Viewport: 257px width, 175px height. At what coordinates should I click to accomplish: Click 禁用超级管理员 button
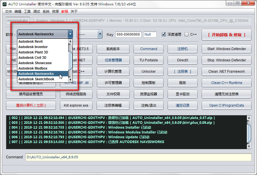31,94
